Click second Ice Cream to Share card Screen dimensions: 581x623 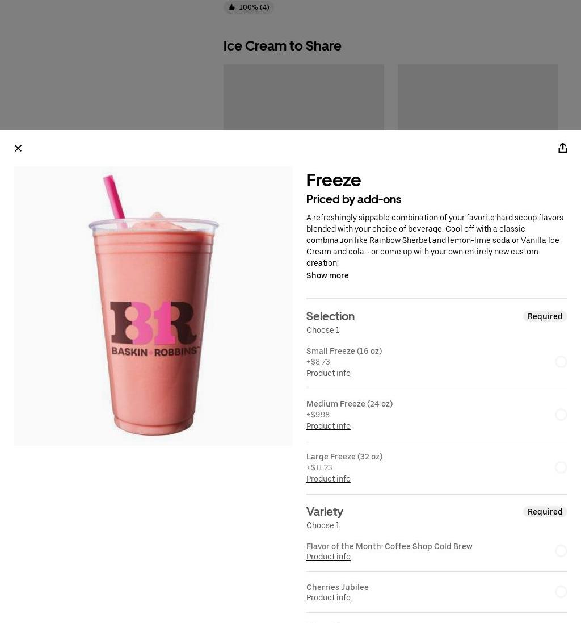point(478,97)
